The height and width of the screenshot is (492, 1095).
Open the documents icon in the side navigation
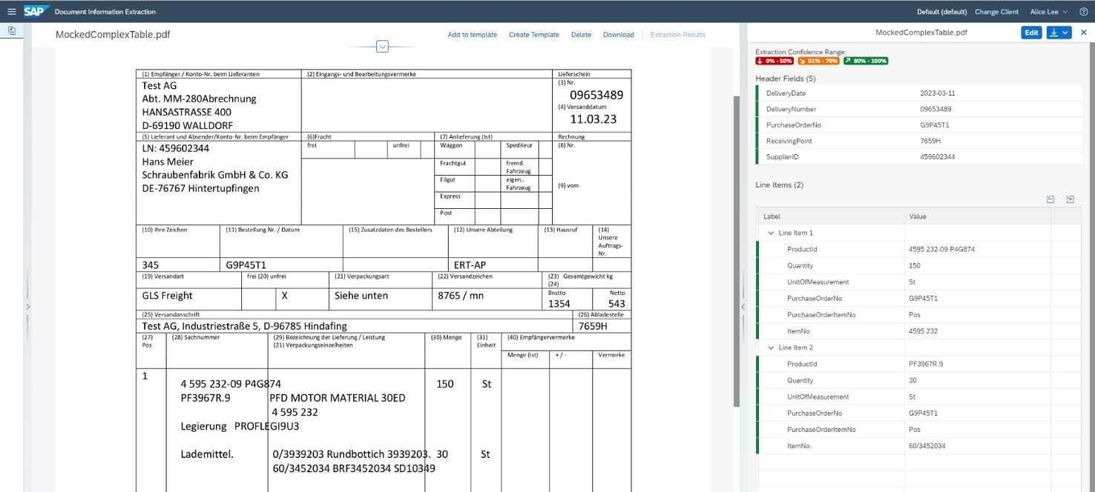coord(12,31)
